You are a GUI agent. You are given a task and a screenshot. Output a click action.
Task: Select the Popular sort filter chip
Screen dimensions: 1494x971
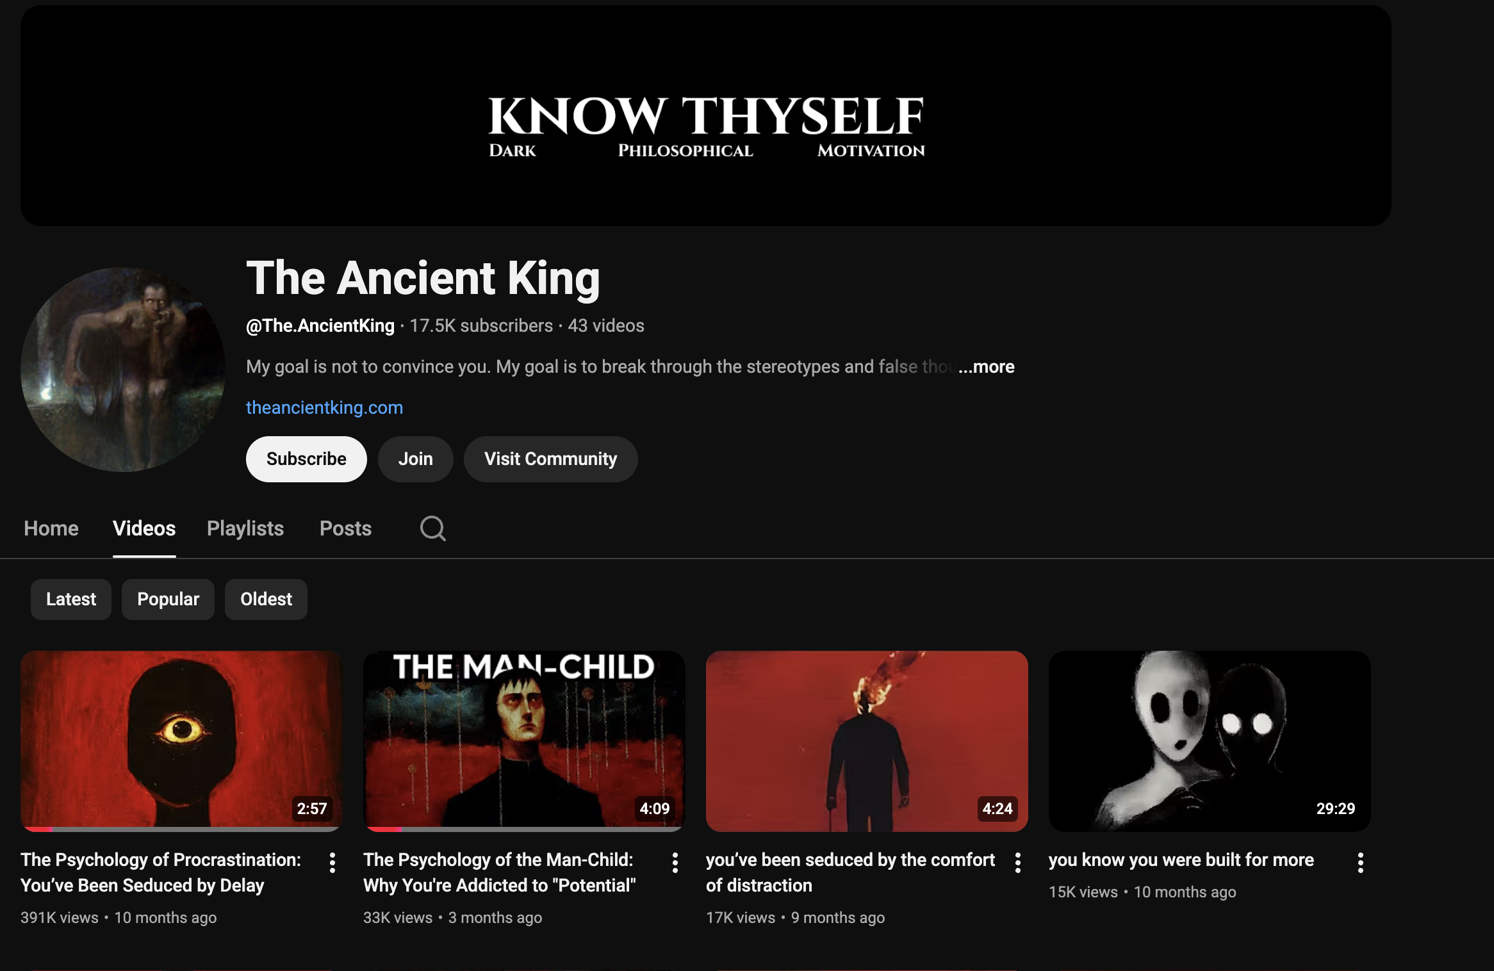tap(168, 600)
